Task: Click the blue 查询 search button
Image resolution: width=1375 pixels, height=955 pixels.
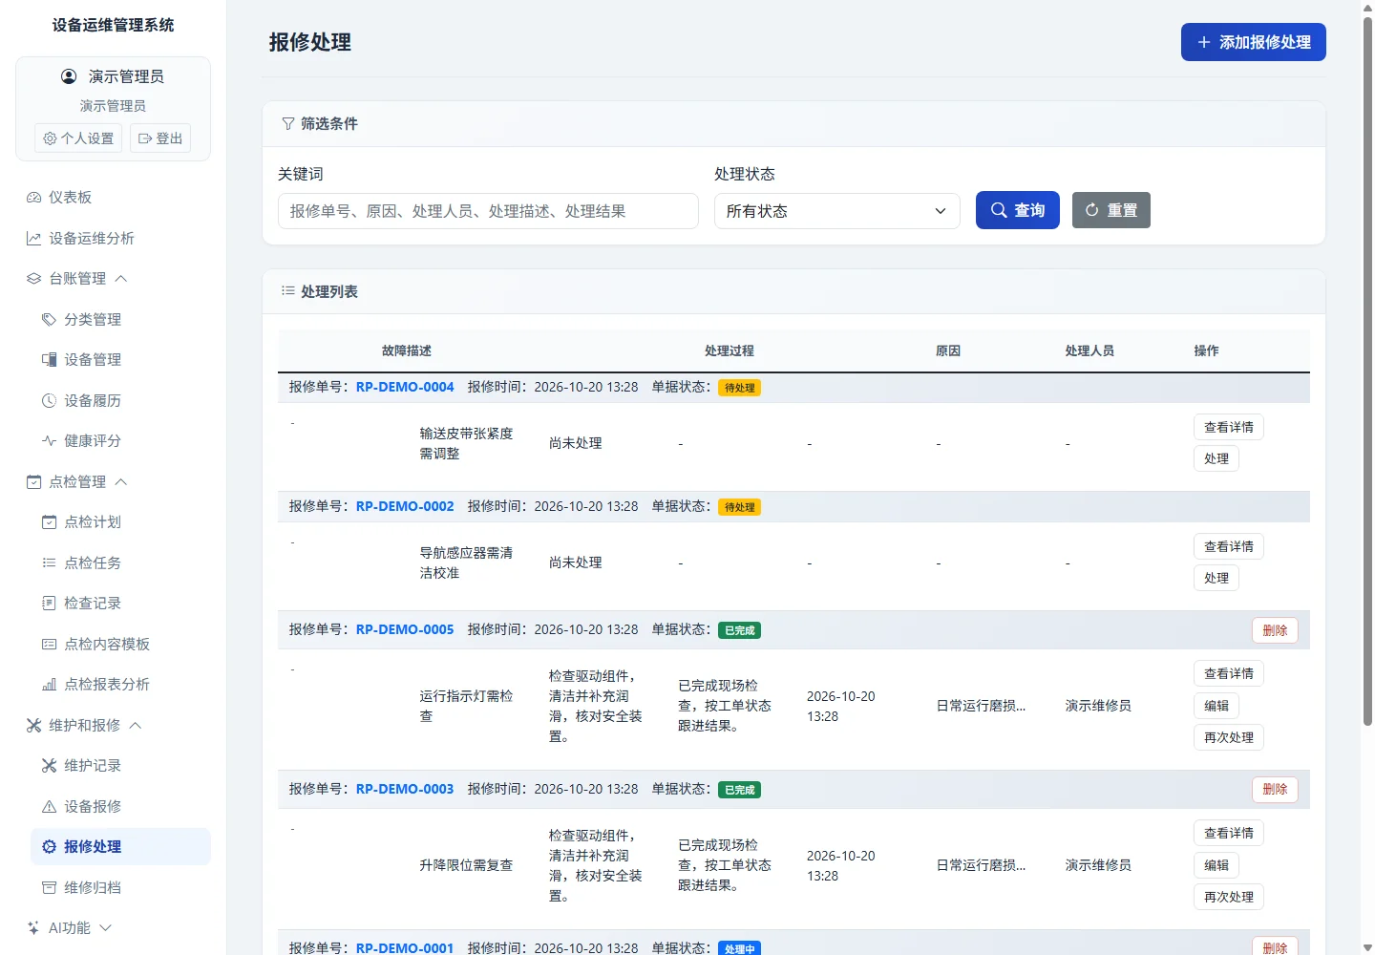Action: point(1018,210)
